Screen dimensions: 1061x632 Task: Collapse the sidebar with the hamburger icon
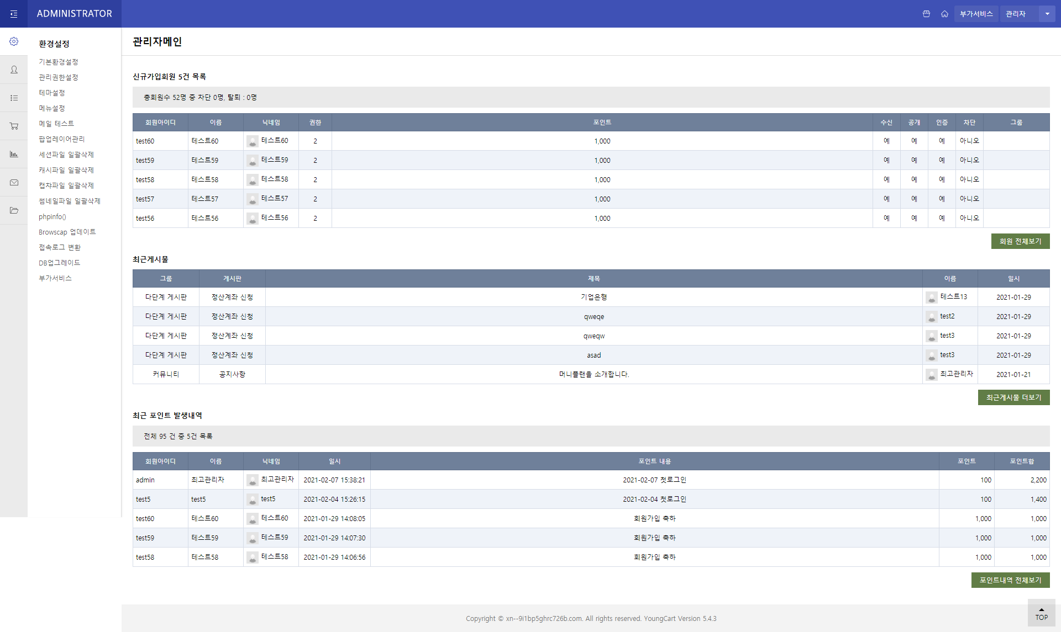tap(14, 14)
